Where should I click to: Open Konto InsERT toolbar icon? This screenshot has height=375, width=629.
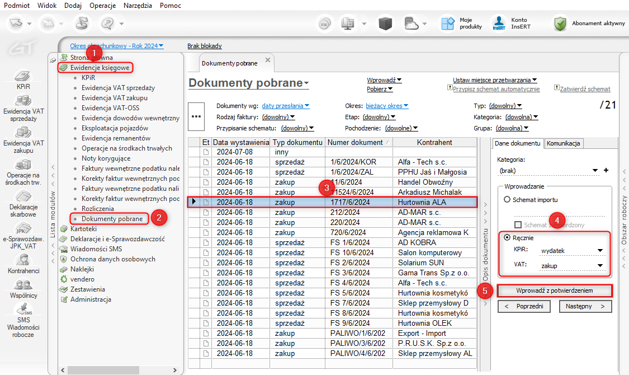pyautogui.click(x=499, y=24)
